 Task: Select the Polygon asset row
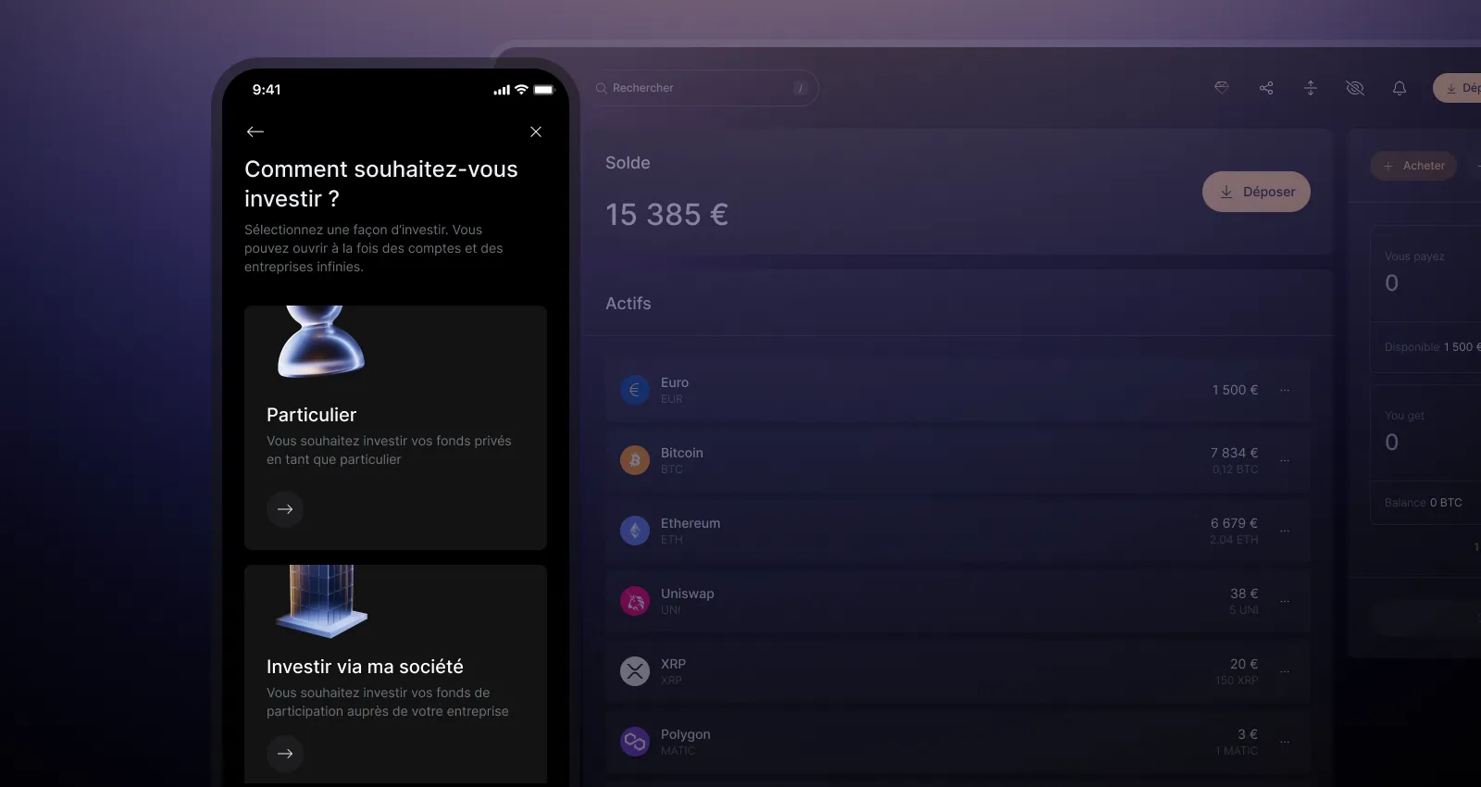(x=958, y=742)
